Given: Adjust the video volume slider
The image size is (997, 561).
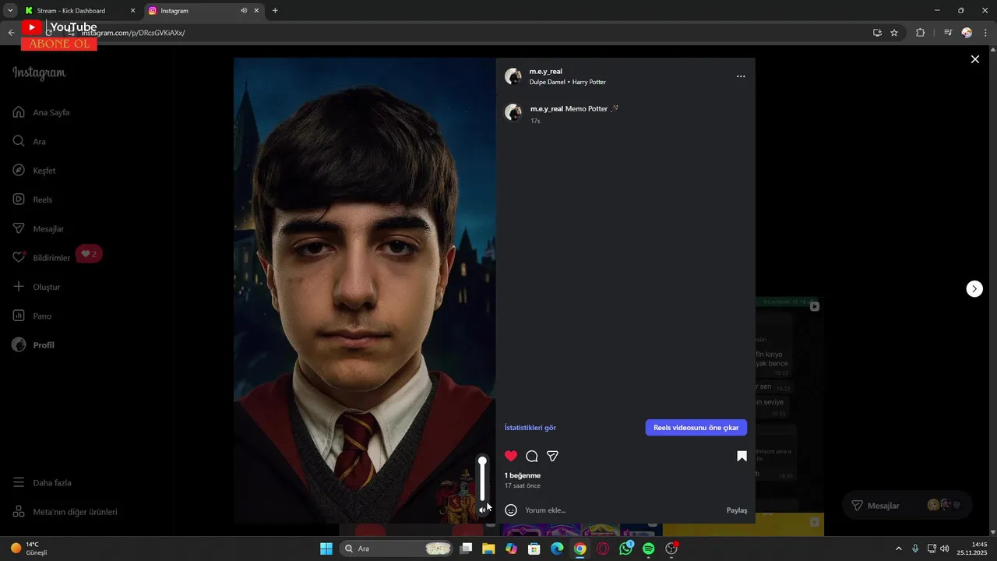Looking at the screenshot, I should (x=482, y=479).
